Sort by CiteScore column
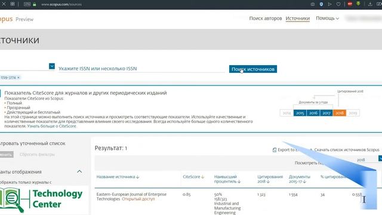The height and width of the screenshot is (215, 382). 193,177
